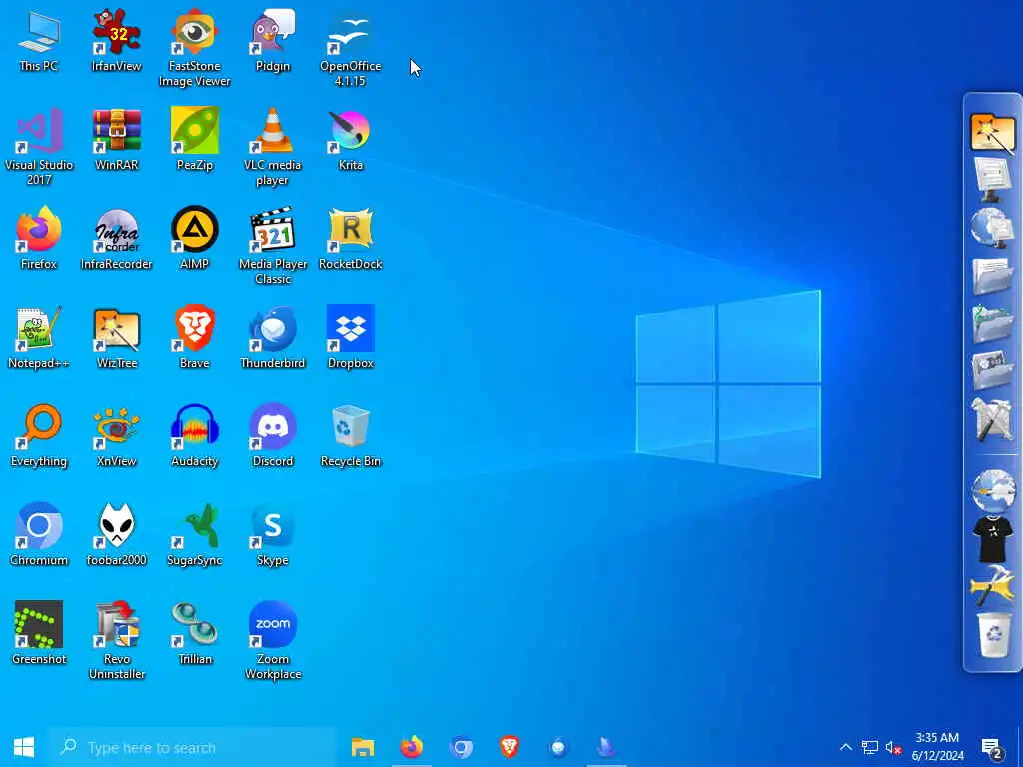Launch Brave from the taskbar

pos(510,747)
